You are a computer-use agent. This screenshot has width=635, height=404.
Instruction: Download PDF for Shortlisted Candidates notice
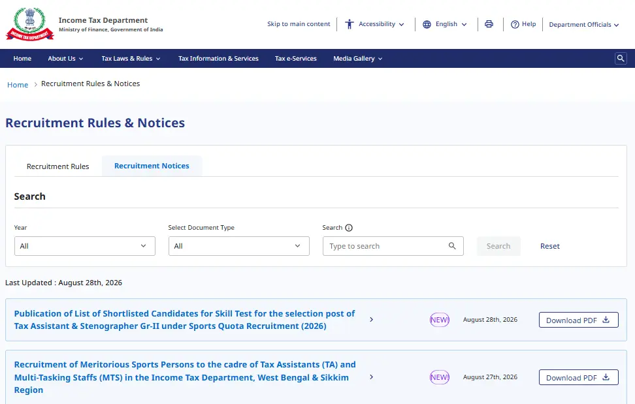point(578,320)
